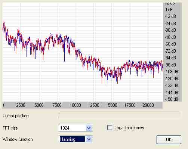Click the -108 dB scale label
The width and height of the screenshot is (188, 149).
tap(171, 72)
